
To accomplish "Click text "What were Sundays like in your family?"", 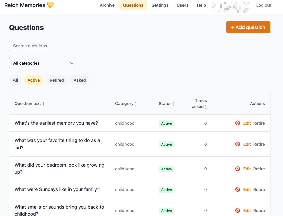I will click(57, 189).
